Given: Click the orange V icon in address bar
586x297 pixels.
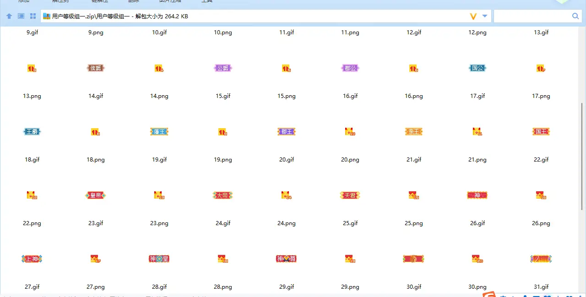Looking at the screenshot, I should point(473,16).
